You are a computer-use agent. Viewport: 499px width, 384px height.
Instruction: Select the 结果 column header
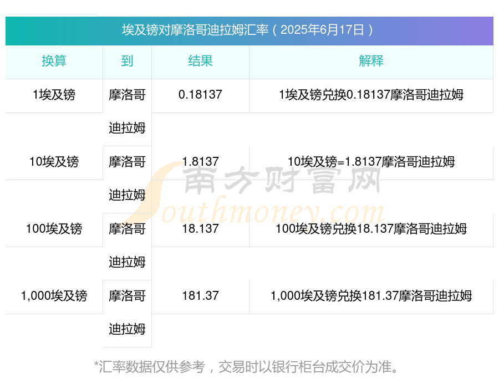coord(200,61)
